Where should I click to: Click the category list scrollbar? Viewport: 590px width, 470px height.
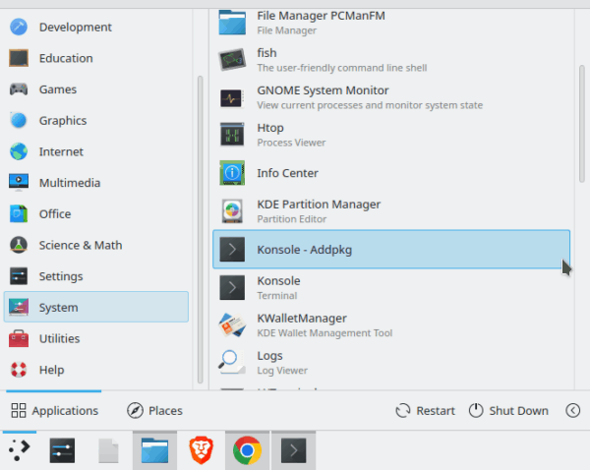(x=201, y=229)
